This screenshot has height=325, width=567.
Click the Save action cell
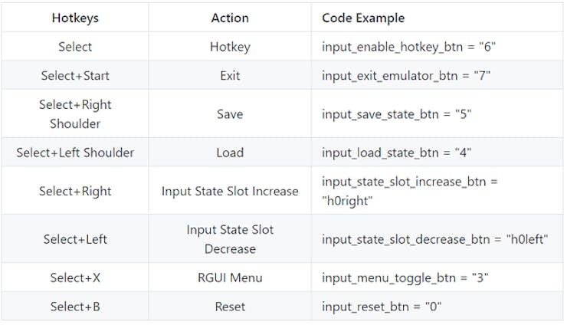point(230,114)
